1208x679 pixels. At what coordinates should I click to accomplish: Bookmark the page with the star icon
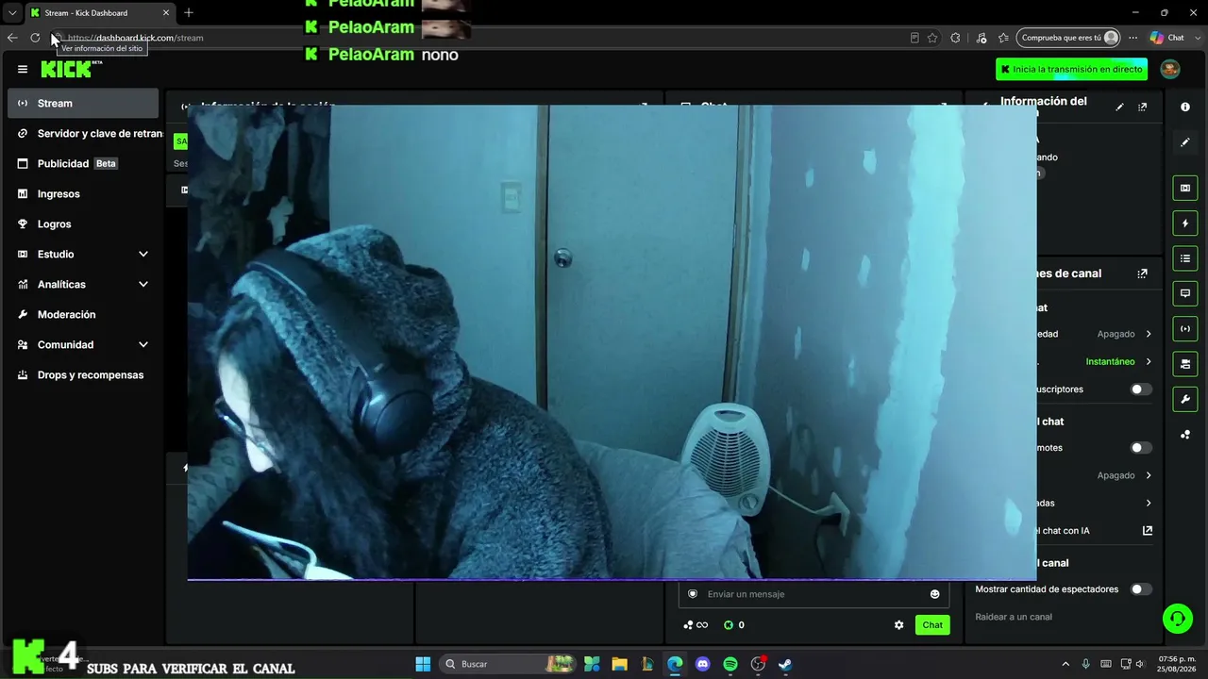point(932,38)
